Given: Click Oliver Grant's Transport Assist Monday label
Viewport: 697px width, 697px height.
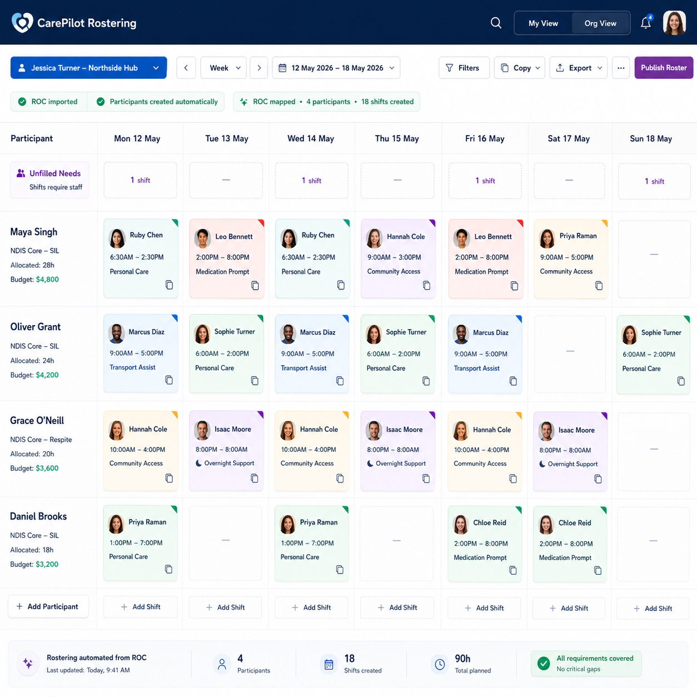Looking at the screenshot, I should tap(132, 367).
